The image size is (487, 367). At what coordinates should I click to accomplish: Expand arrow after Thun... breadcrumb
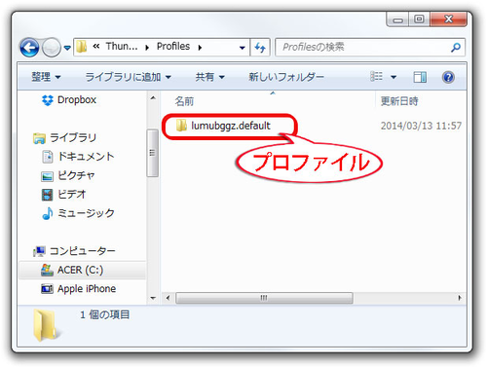click(147, 48)
